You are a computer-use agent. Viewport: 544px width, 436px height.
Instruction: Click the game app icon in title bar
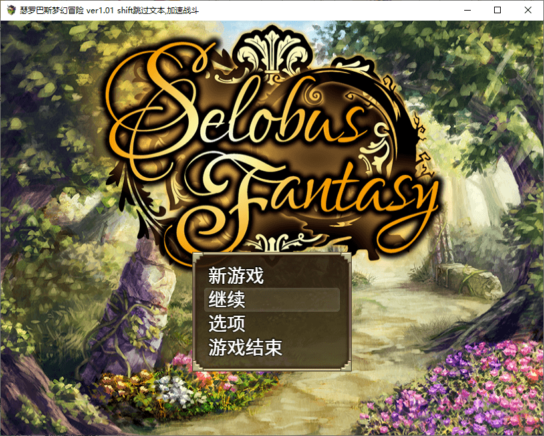11,10
